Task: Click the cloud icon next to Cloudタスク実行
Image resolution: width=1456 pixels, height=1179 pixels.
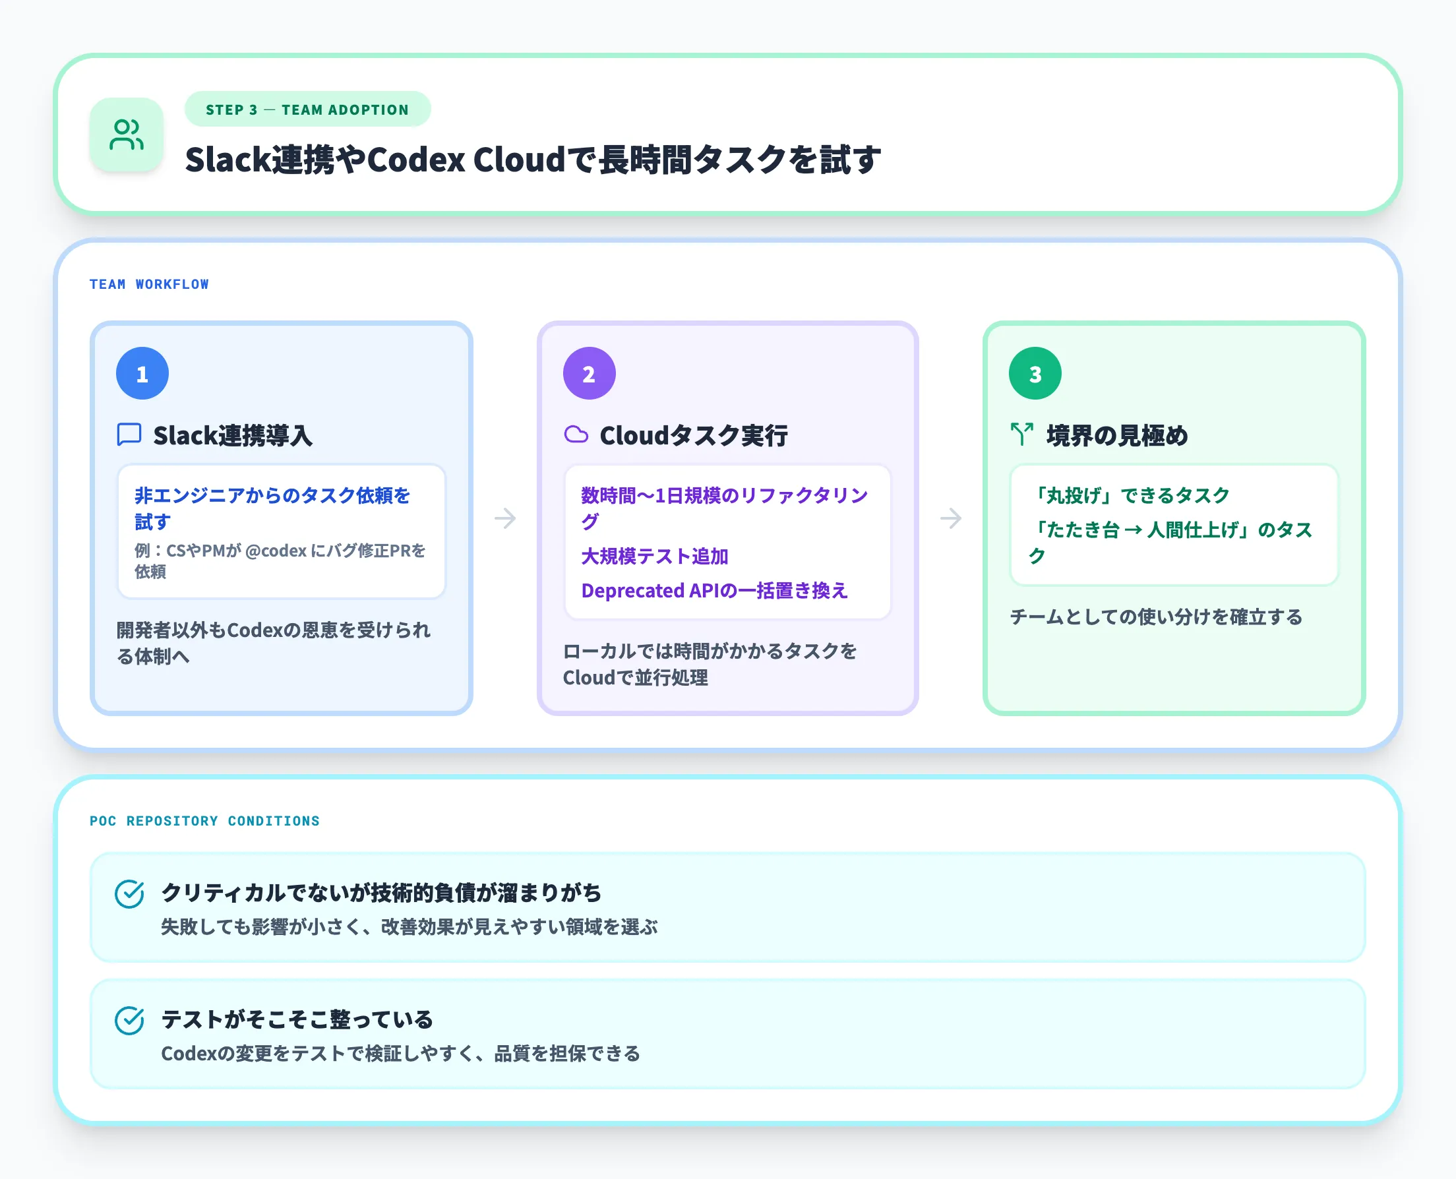Action: point(577,435)
